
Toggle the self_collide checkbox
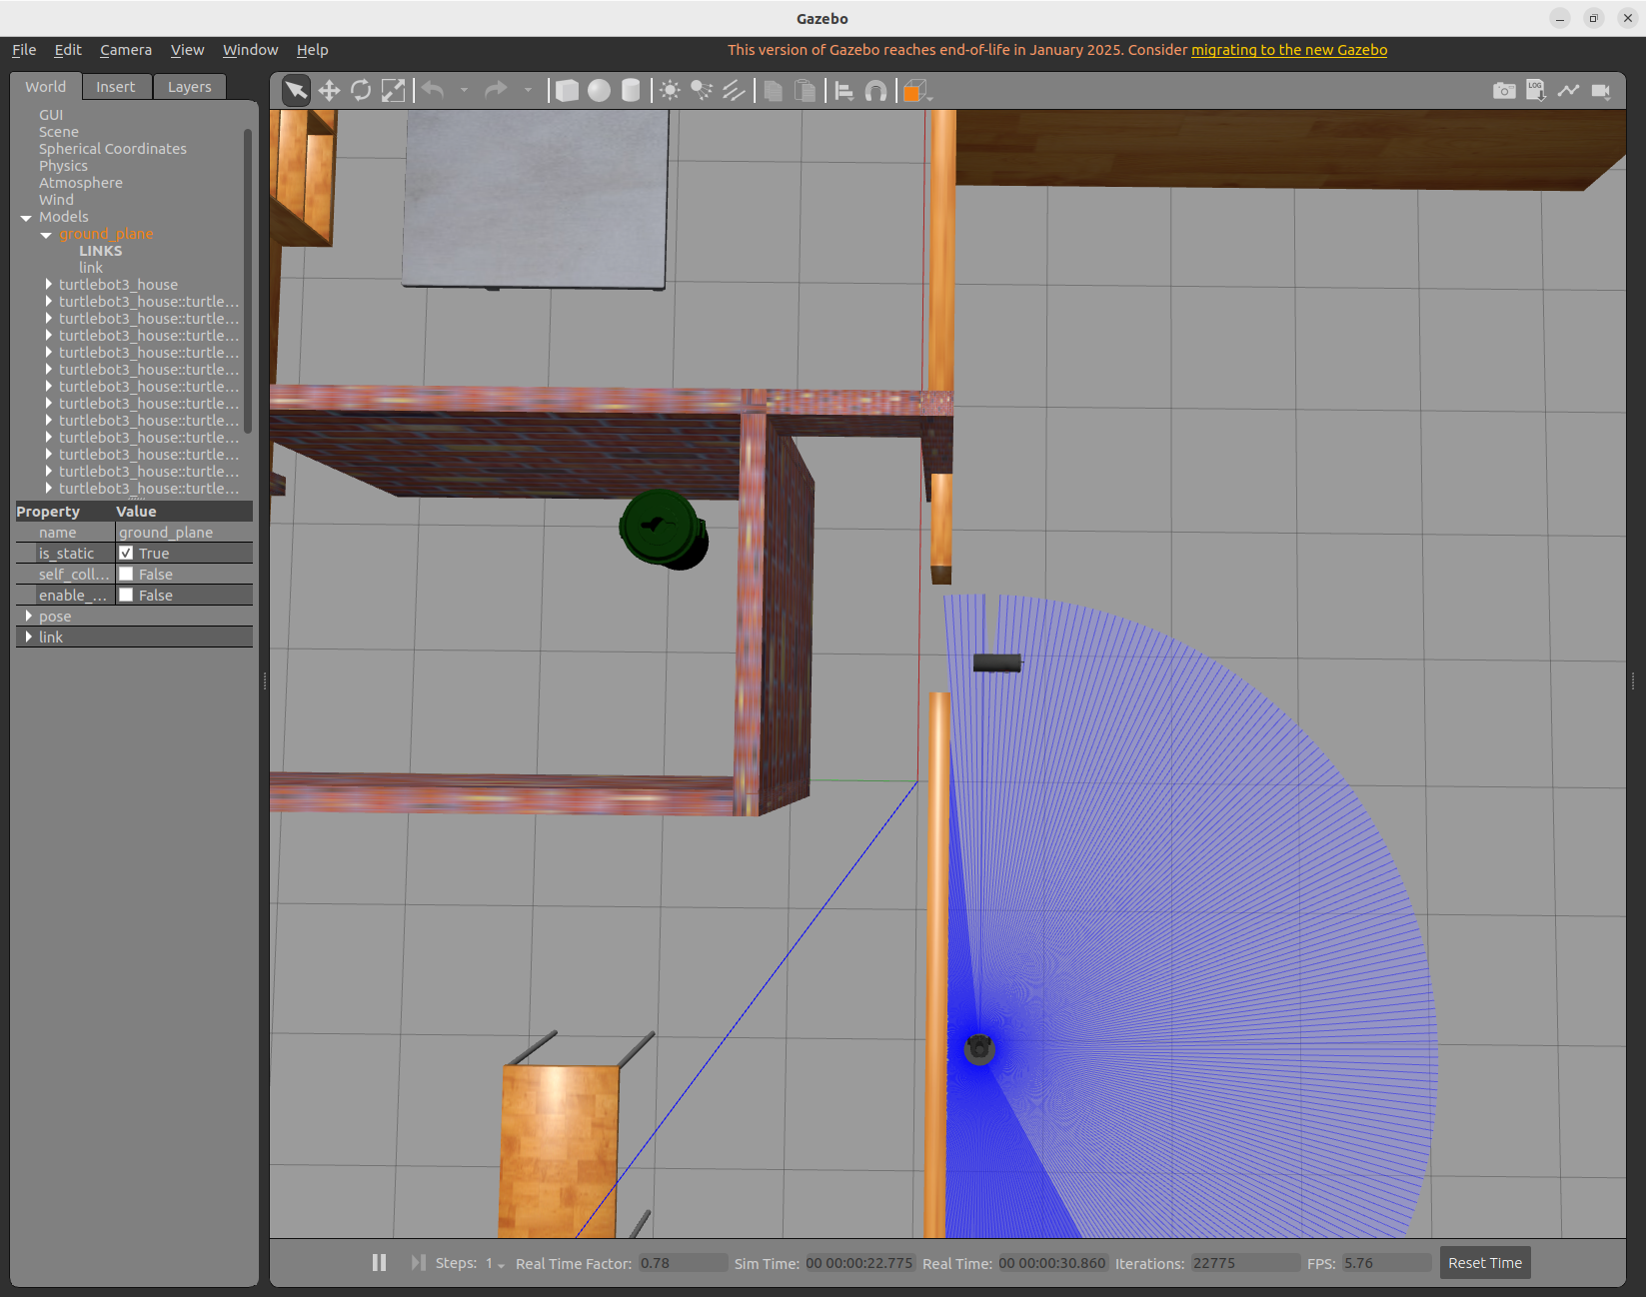click(126, 574)
